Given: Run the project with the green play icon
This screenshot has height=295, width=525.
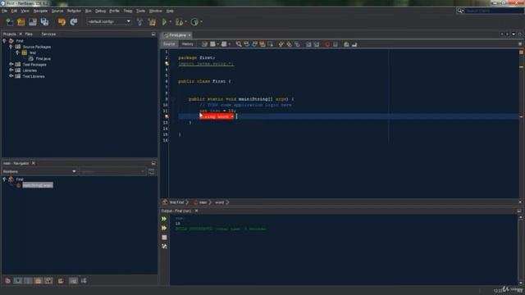Looking at the screenshot, I should (x=164, y=22).
